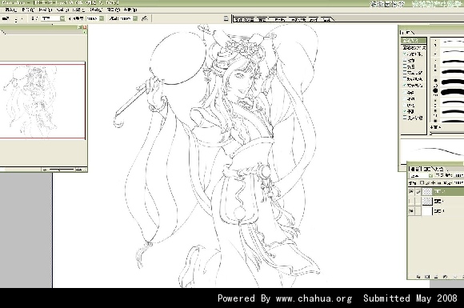Show the middle layer via its eye box
464x308 pixels.
pos(411,202)
